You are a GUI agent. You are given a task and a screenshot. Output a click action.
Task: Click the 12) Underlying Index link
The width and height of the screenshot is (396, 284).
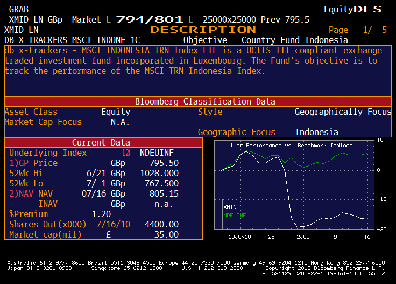point(126,153)
